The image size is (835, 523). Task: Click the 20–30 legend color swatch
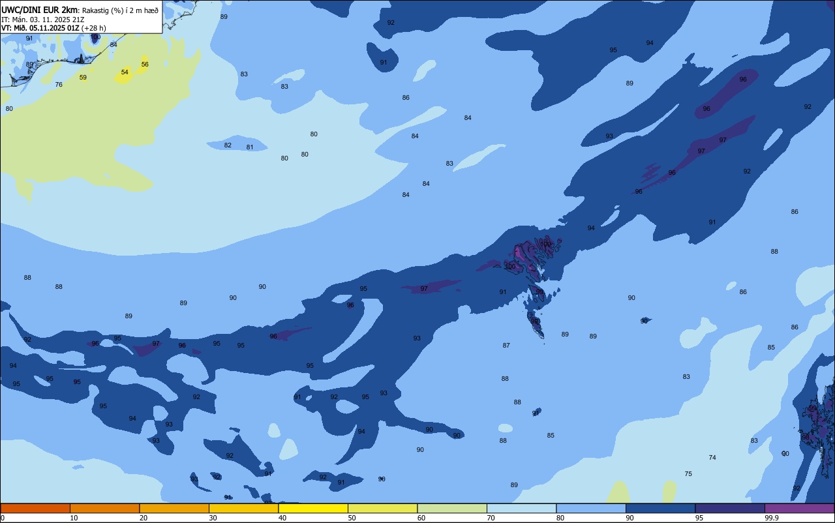click(x=174, y=508)
